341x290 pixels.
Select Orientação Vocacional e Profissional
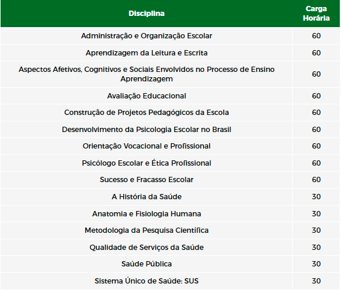tap(147, 146)
